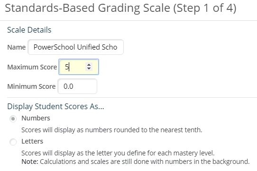Screen dimensions: 257x171
Task: Click the Name field label
Action: pos(17,47)
